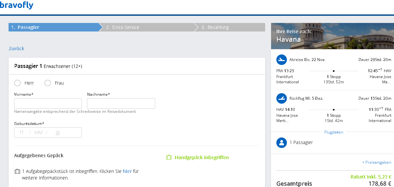Focus the Vorname input field

pos(48,103)
